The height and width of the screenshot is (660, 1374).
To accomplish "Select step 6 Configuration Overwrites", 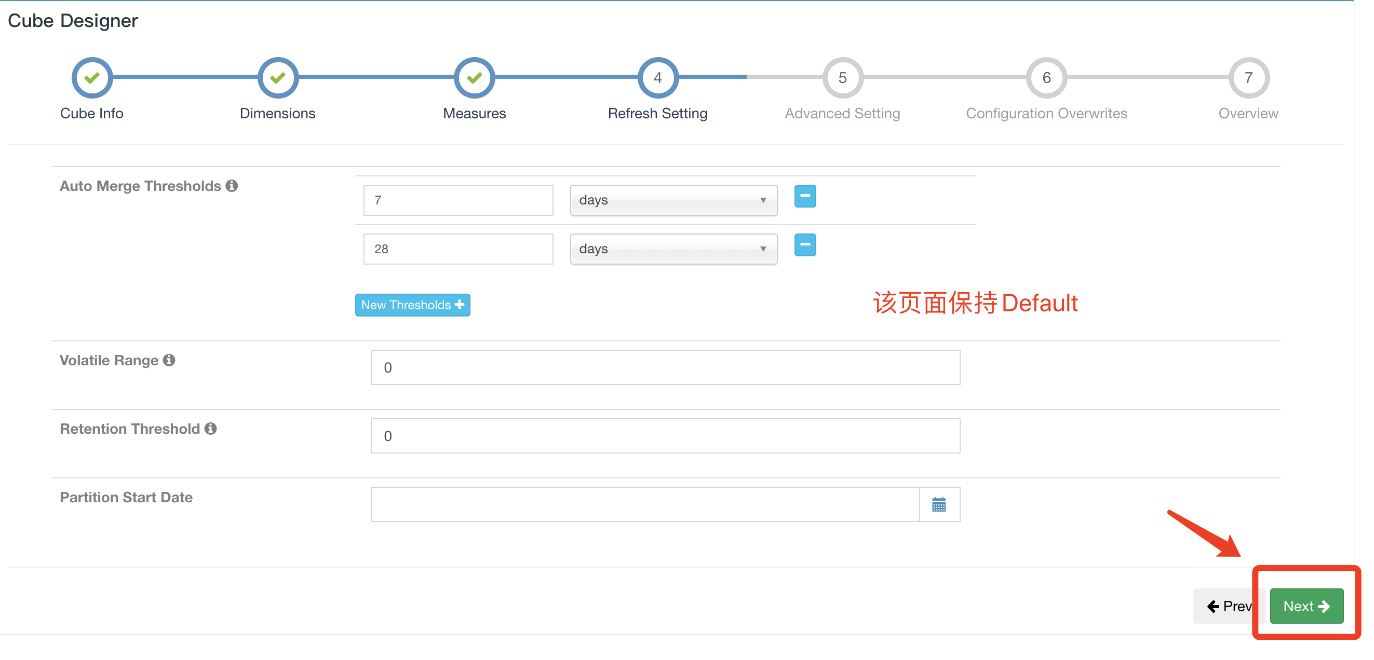I will 1046,78.
